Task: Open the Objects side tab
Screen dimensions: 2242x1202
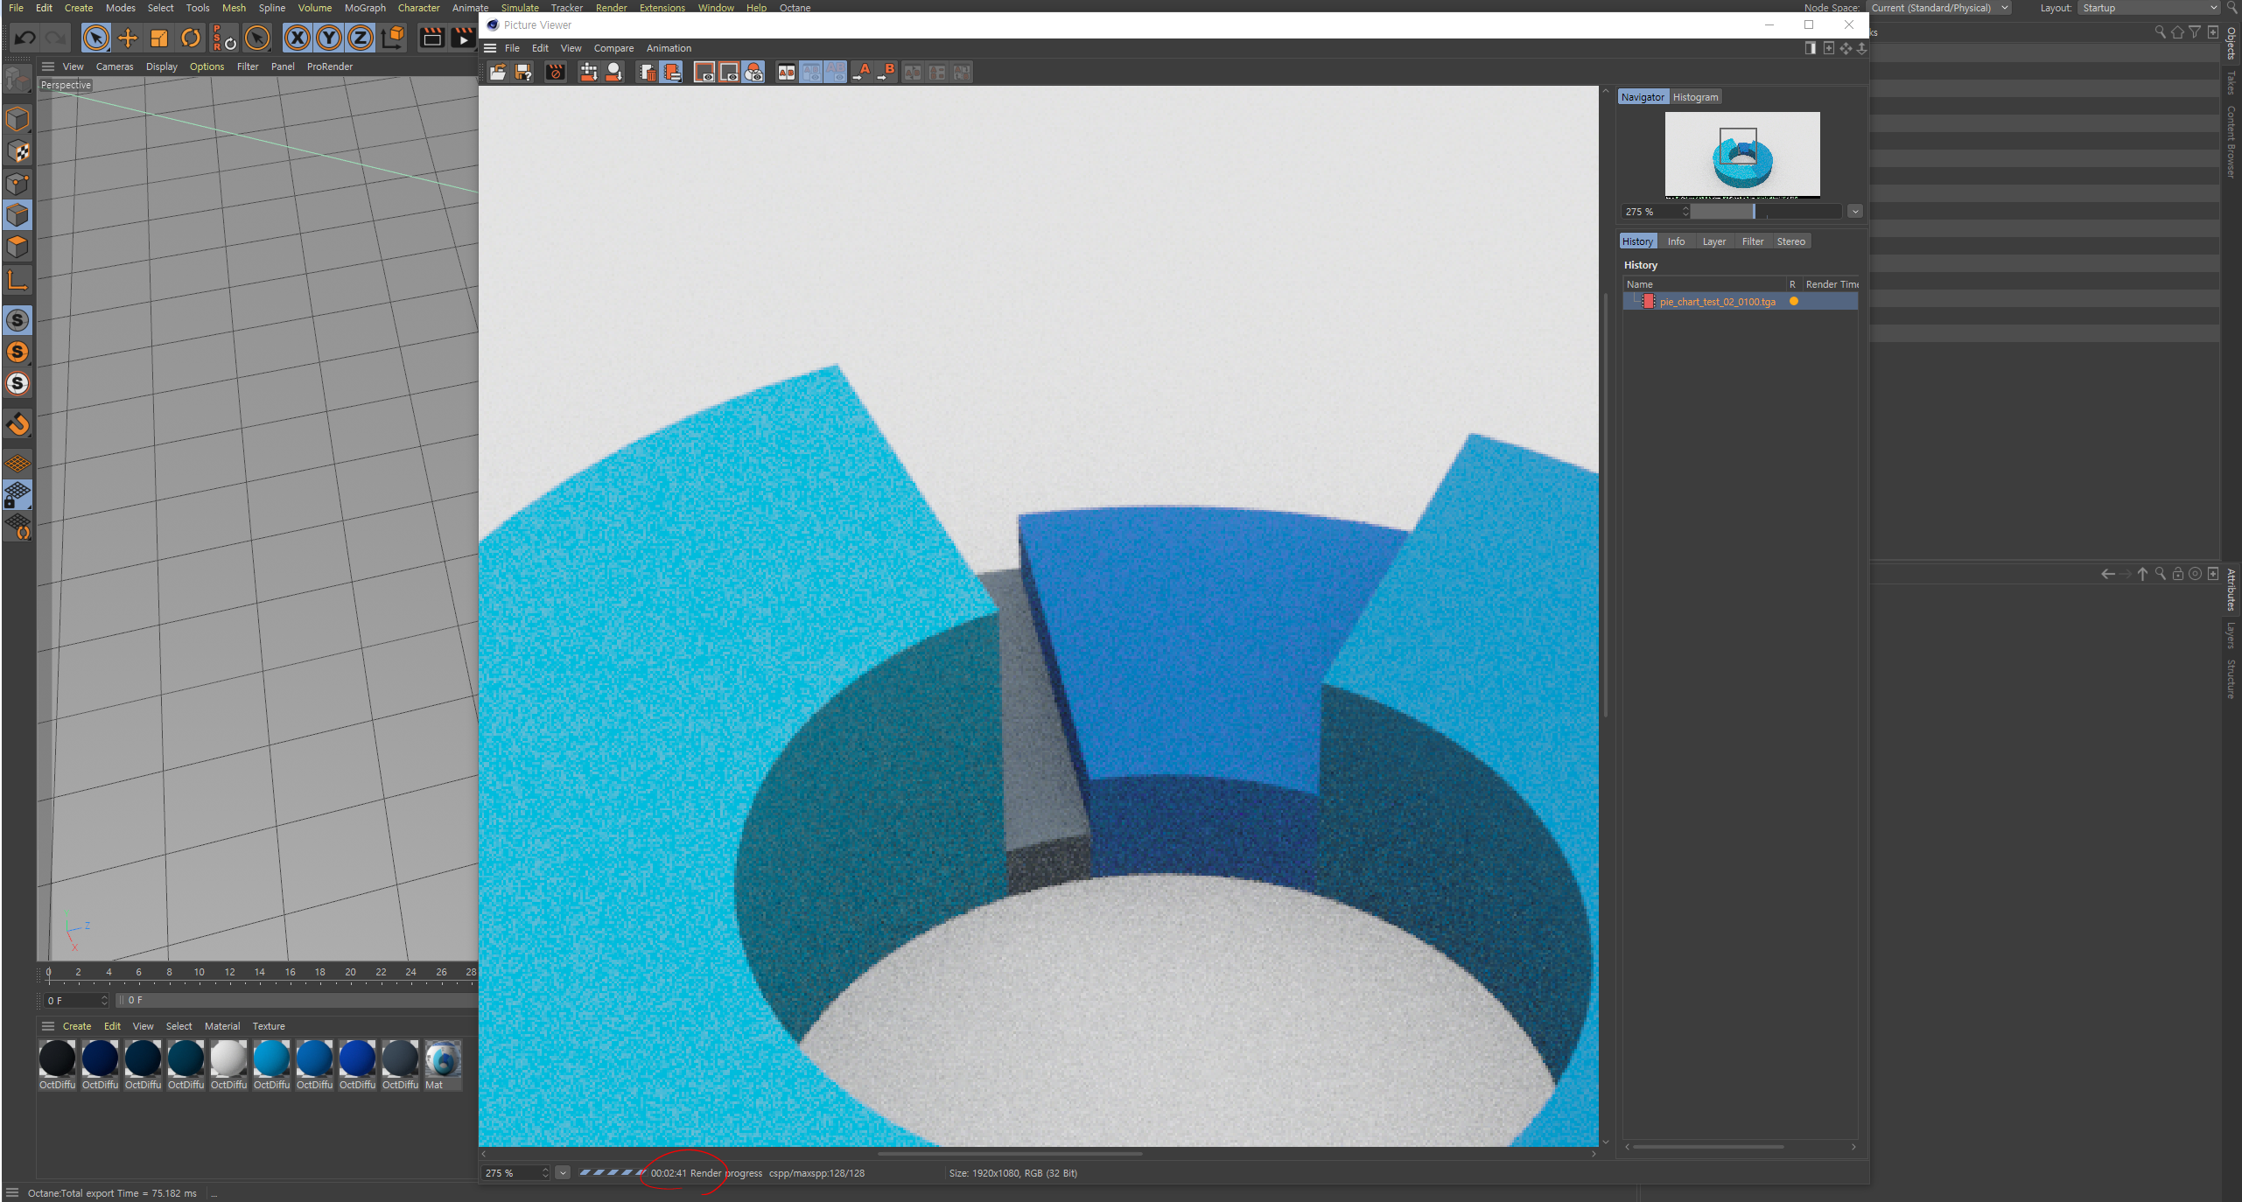Action: [2231, 42]
